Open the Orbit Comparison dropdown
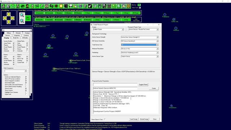Screen dimensions: 231x130 tap(26, 71)
